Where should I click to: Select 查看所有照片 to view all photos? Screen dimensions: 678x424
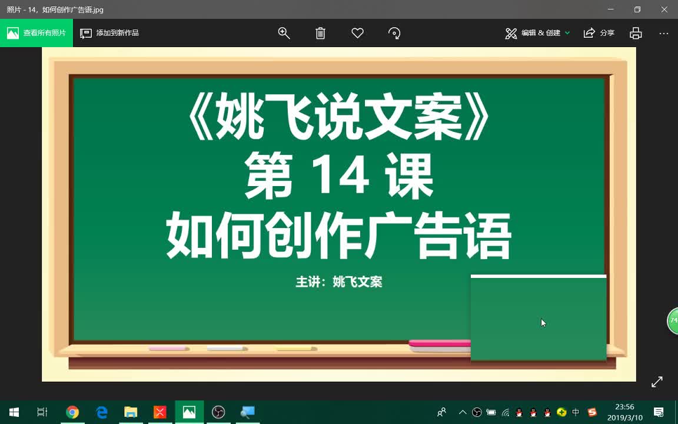pos(36,33)
